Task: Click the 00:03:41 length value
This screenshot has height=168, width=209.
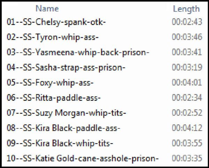Action: coord(187,52)
